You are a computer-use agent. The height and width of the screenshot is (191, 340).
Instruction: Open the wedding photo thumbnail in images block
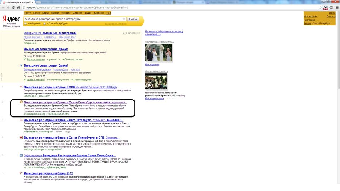pos(159,53)
